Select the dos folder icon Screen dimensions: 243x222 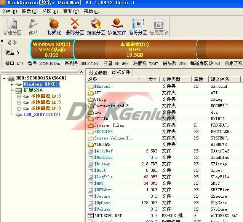[90, 112]
